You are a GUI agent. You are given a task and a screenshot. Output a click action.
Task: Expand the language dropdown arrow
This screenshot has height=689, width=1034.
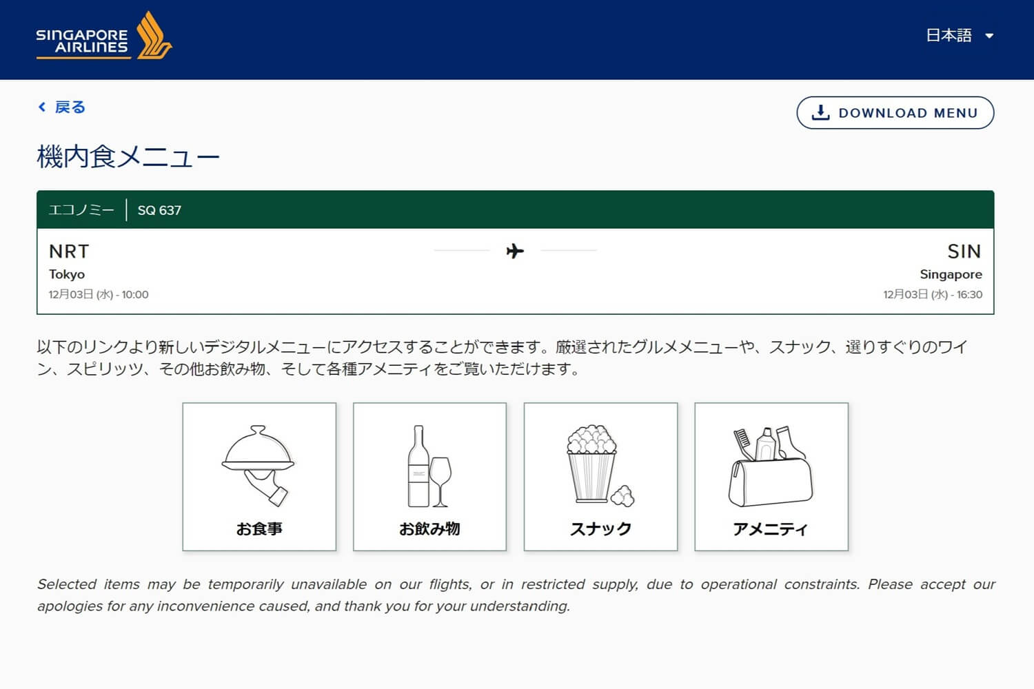point(989,37)
